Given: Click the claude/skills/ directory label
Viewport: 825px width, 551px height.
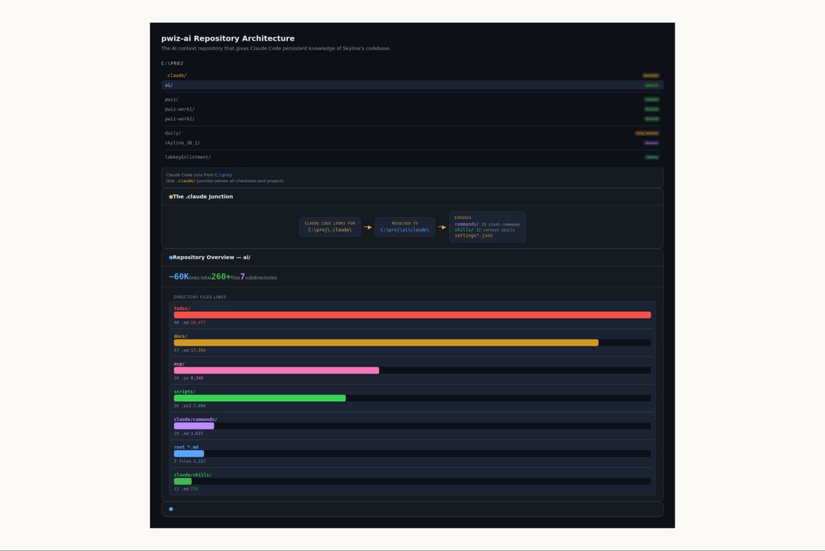Looking at the screenshot, I should coord(192,475).
